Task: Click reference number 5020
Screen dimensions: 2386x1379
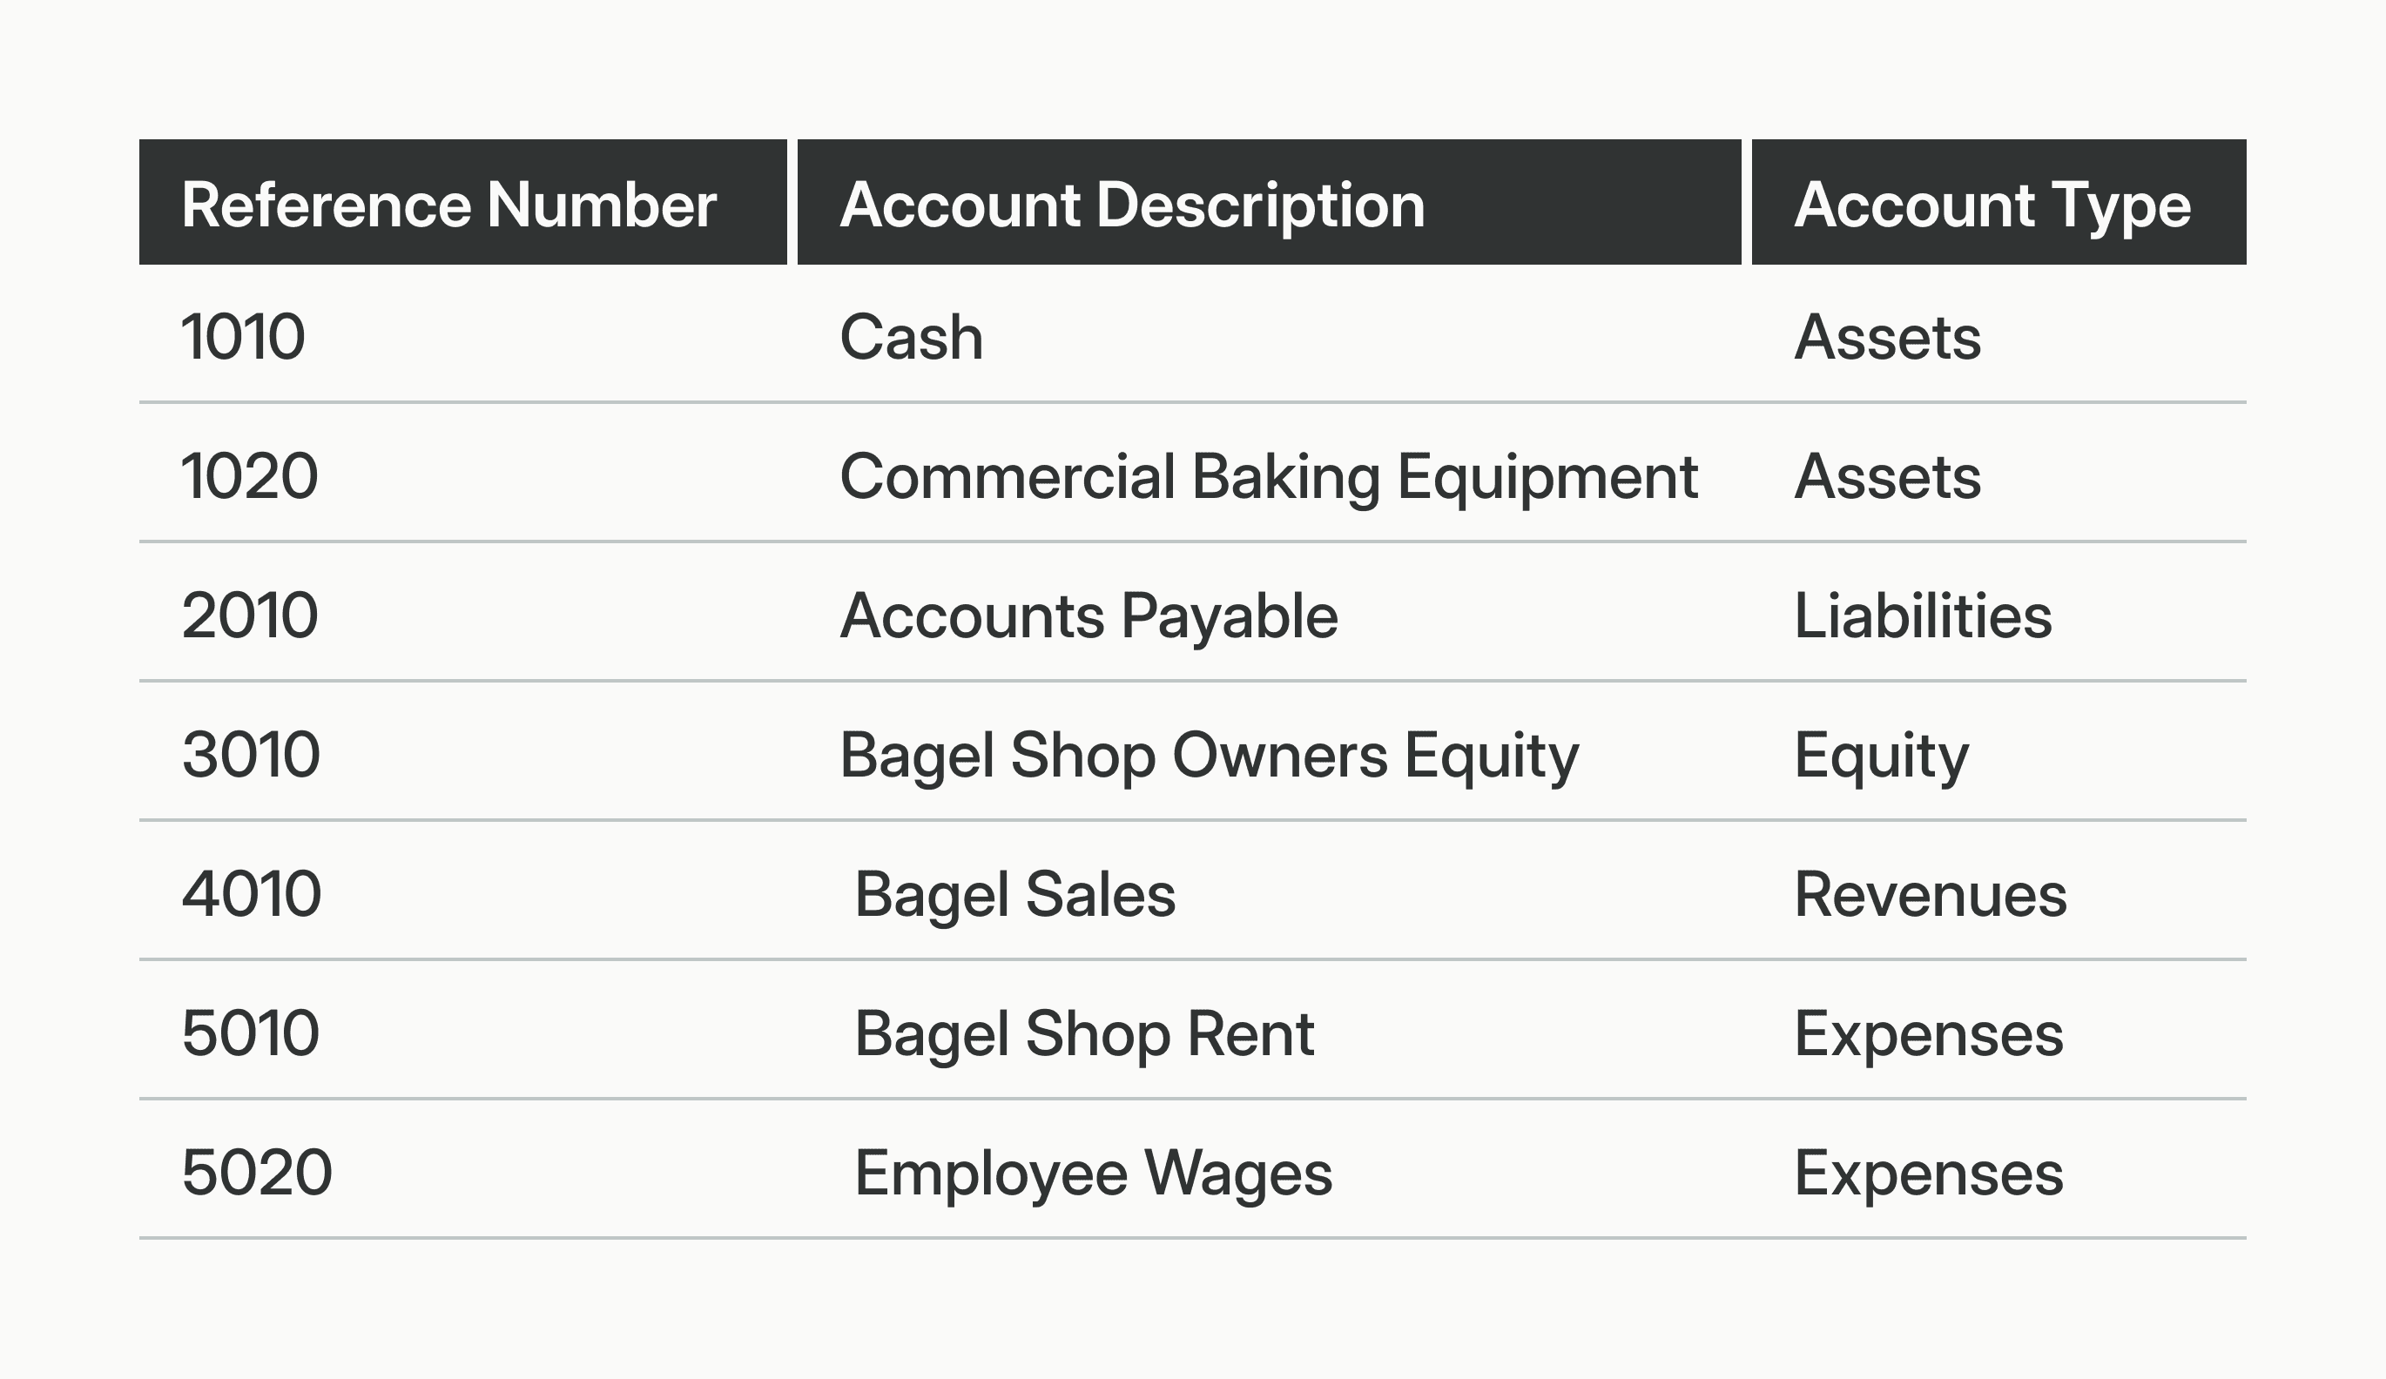Action: tap(257, 1172)
